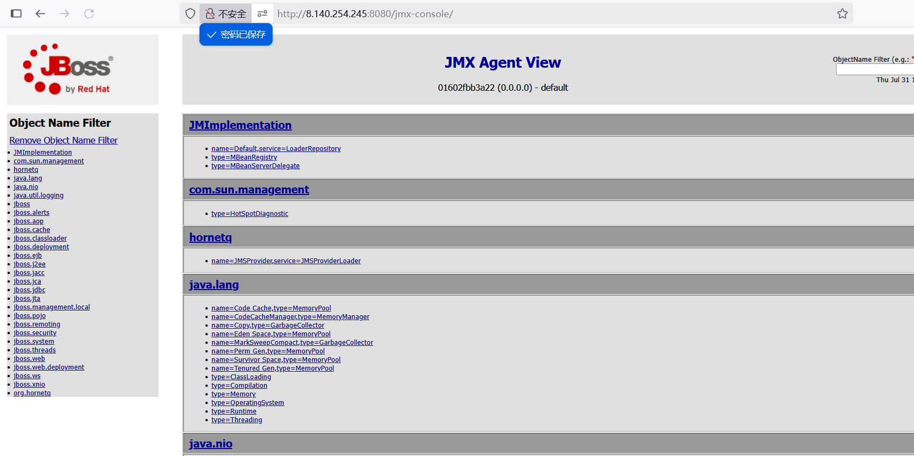914x456 pixels.
Task: Open jboss.jta in the sidebar
Action: (27, 299)
